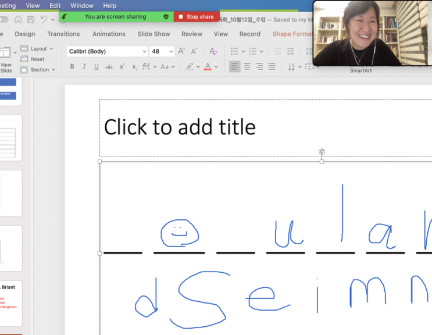Viewport: 432px width, 335px height.
Task: Click Decrease Indent icon
Action: pyautogui.click(x=278, y=51)
